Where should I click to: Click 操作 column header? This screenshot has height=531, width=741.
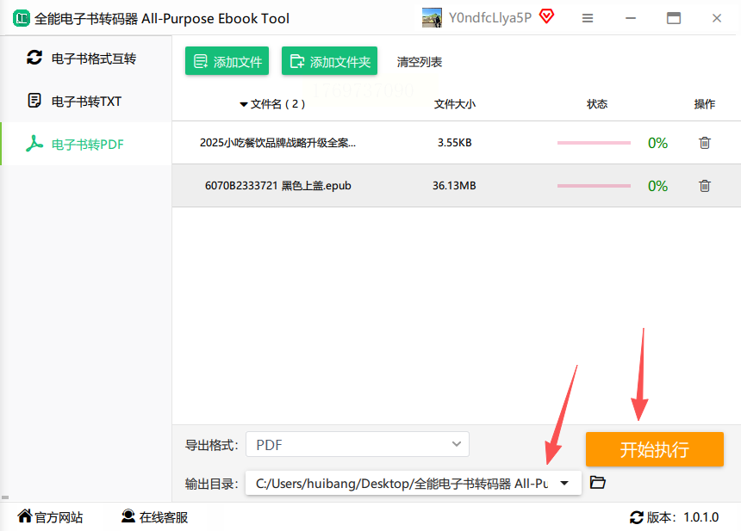704,104
